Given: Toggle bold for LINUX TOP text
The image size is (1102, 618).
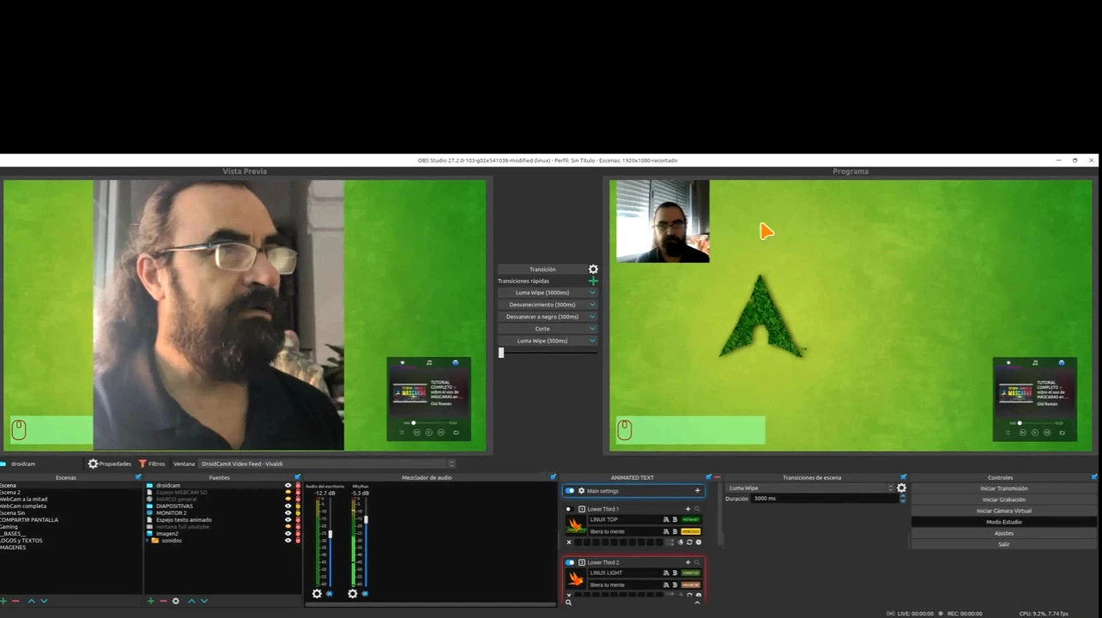Looking at the screenshot, I should click(675, 519).
